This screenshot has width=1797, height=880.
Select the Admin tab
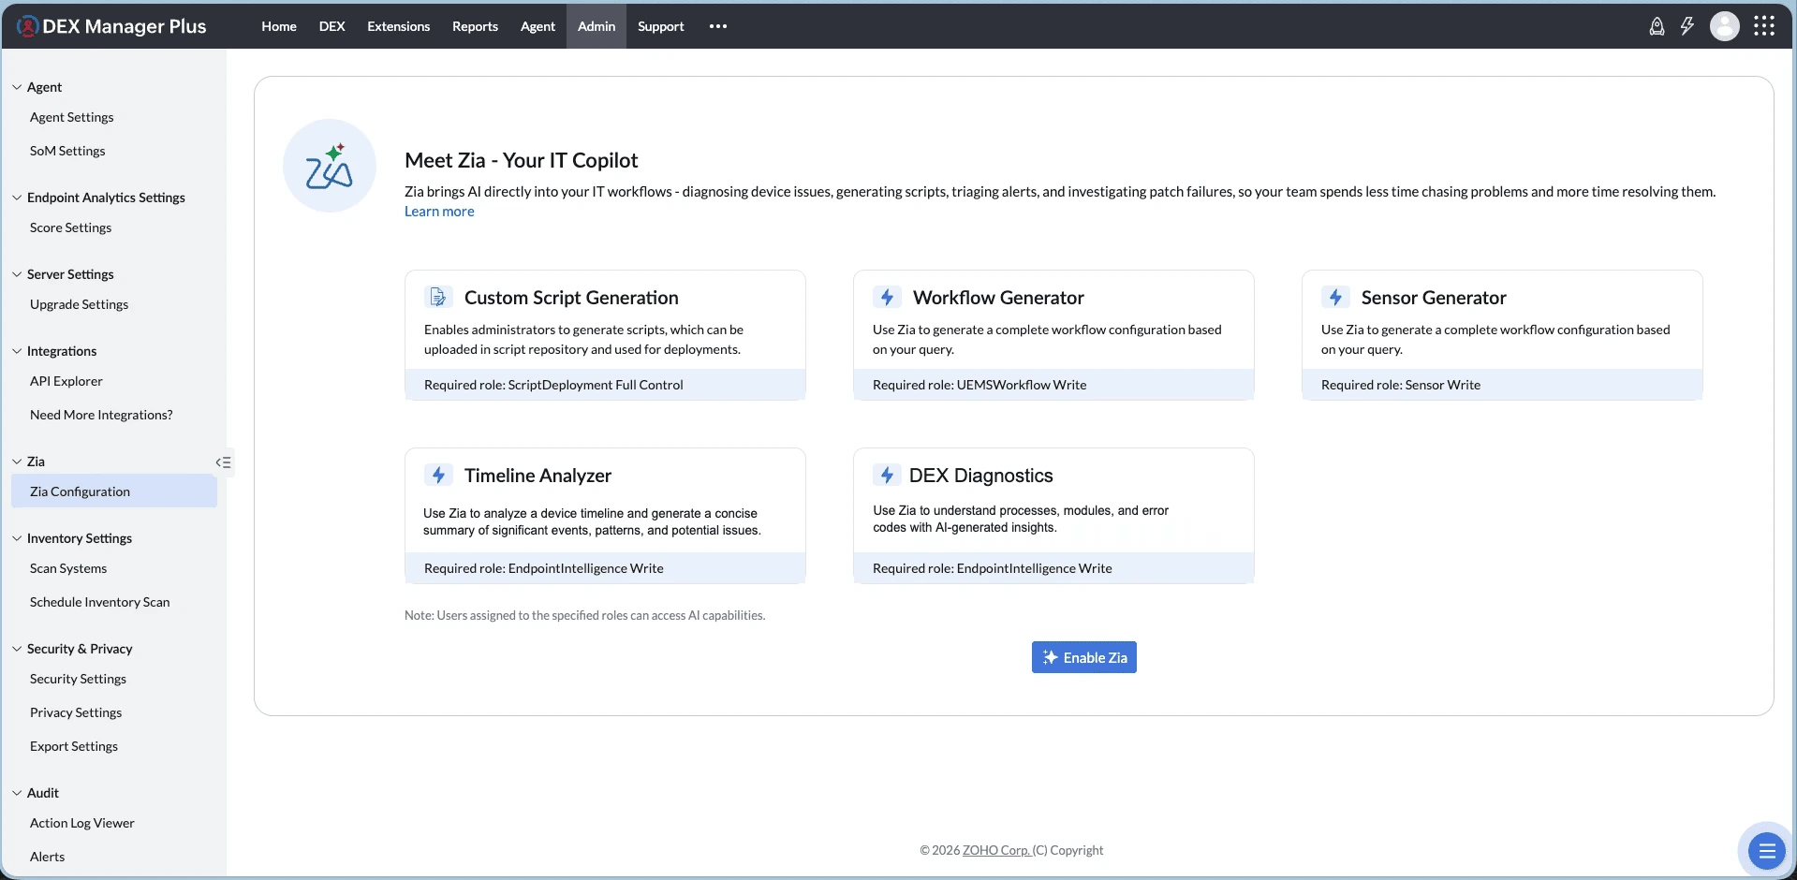click(x=597, y=26)
